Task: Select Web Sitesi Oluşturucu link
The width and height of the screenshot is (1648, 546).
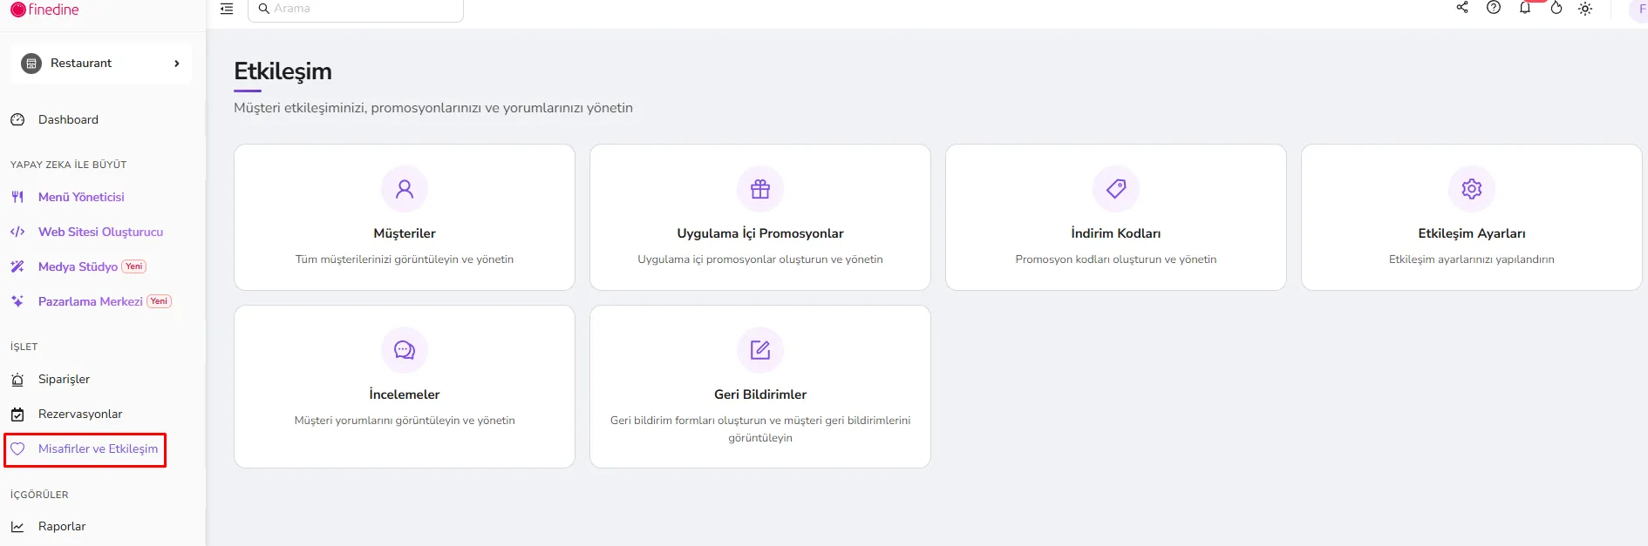Action: (x=101, y=233)
